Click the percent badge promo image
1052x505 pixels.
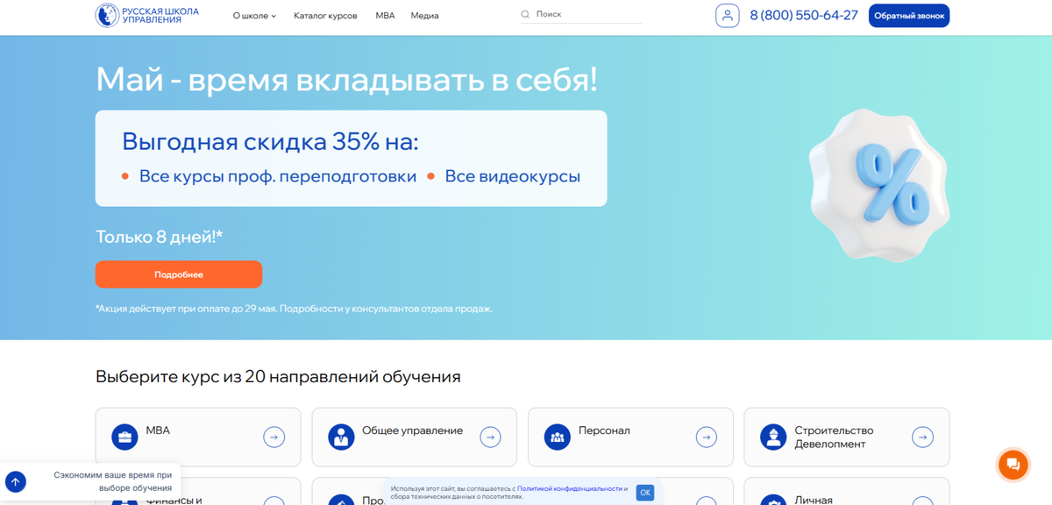[x=878, y=185]
